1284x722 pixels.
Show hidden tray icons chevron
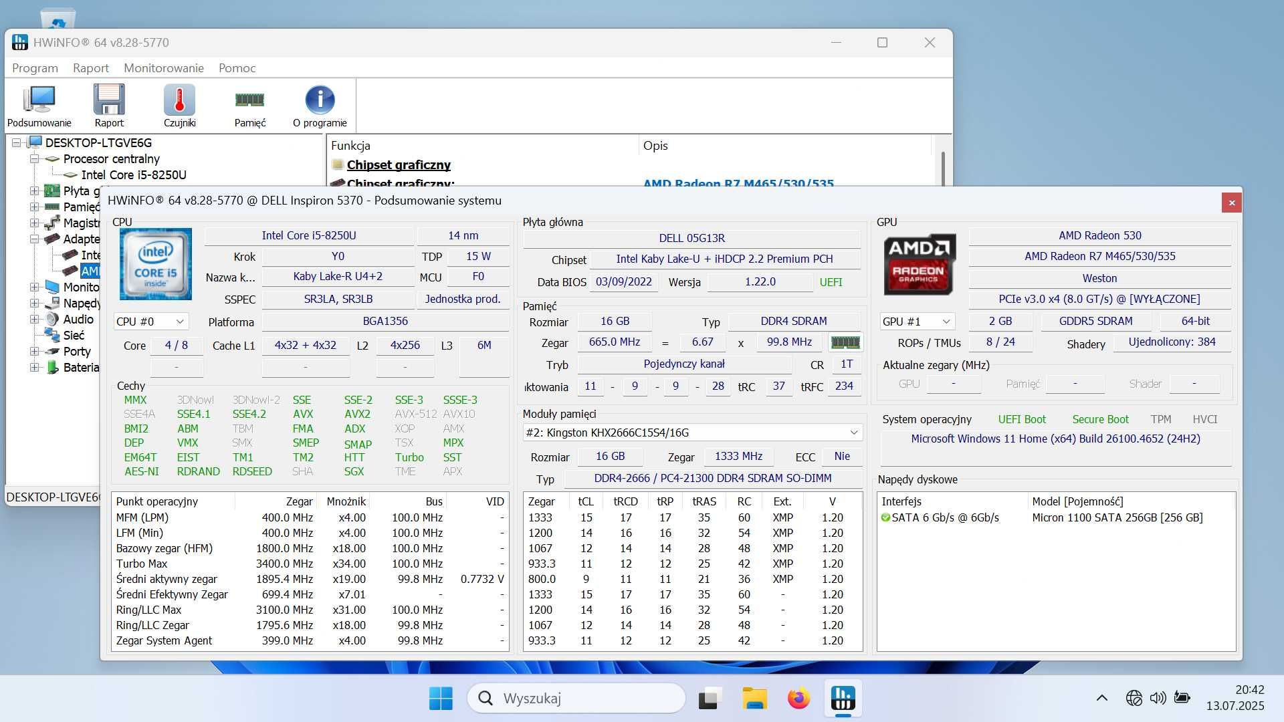tap(1101, 699)
